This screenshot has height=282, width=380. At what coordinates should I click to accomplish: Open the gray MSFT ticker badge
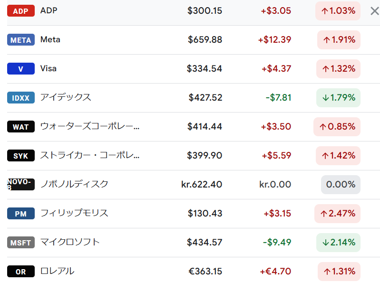20,243
